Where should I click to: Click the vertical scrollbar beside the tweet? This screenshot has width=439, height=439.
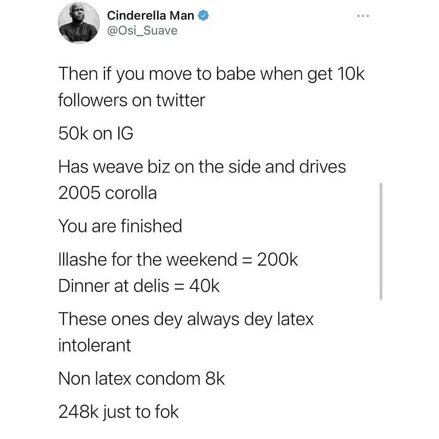point(381,241)
